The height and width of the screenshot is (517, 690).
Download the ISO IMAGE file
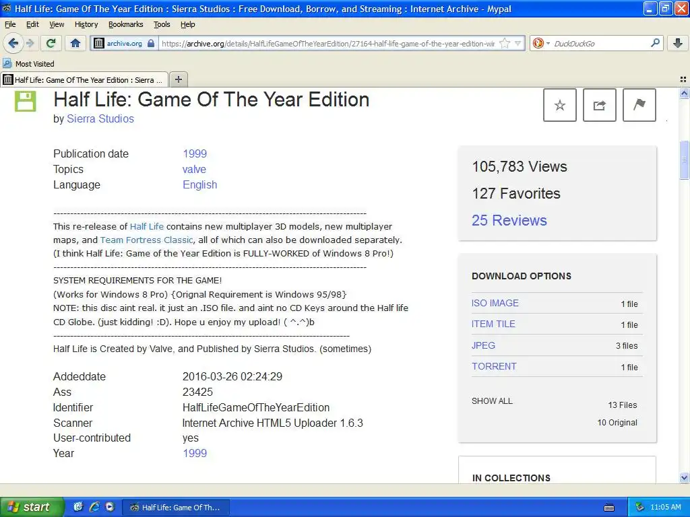coord(495,303)
